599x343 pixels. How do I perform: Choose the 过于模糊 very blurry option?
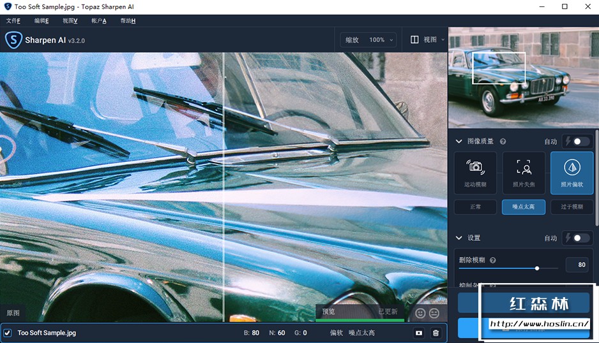[x=572, y=207]
